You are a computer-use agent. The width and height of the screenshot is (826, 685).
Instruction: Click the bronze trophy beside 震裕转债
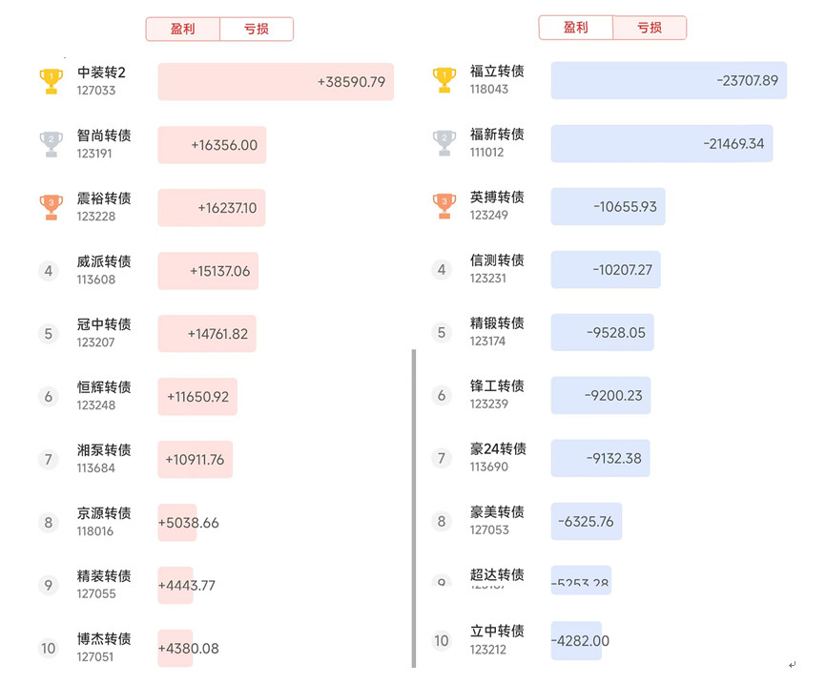pos(51,207)
